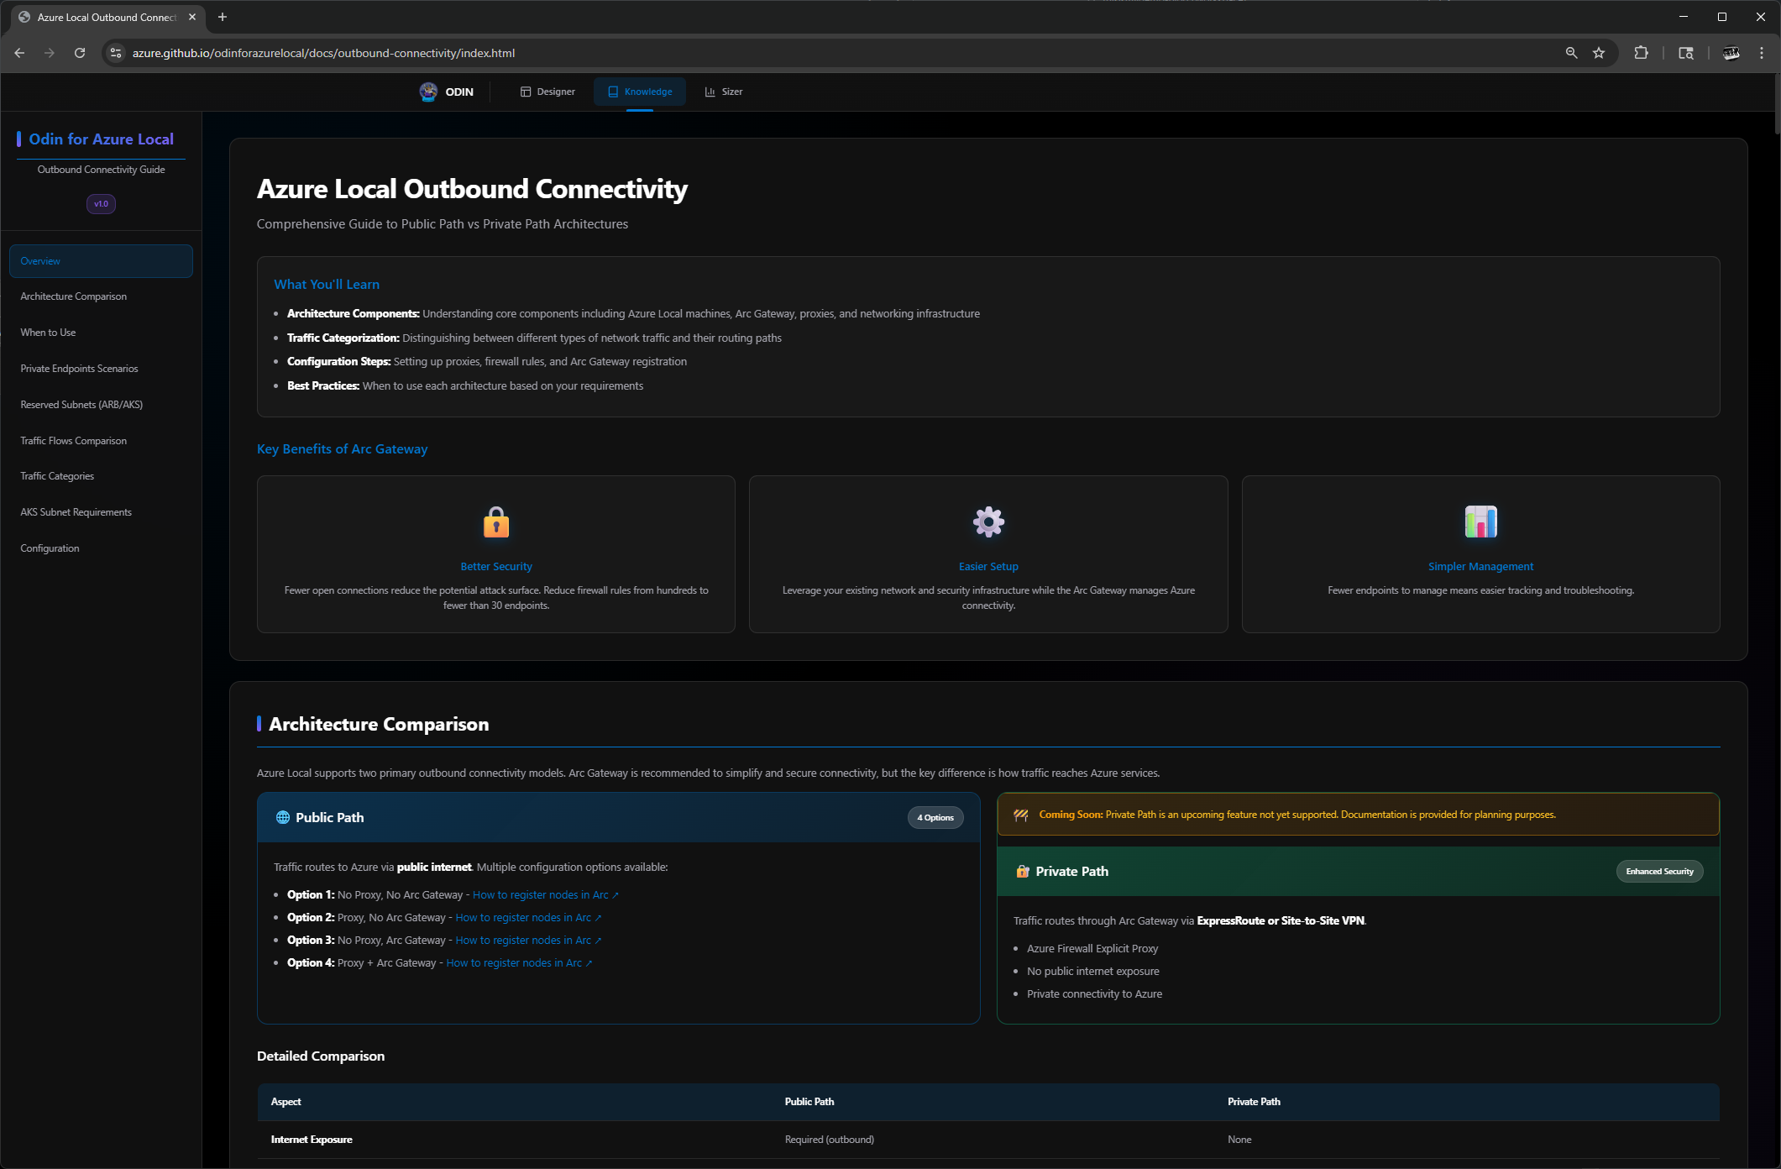Click the Easier Setup gear icon

tap(988, 522)
